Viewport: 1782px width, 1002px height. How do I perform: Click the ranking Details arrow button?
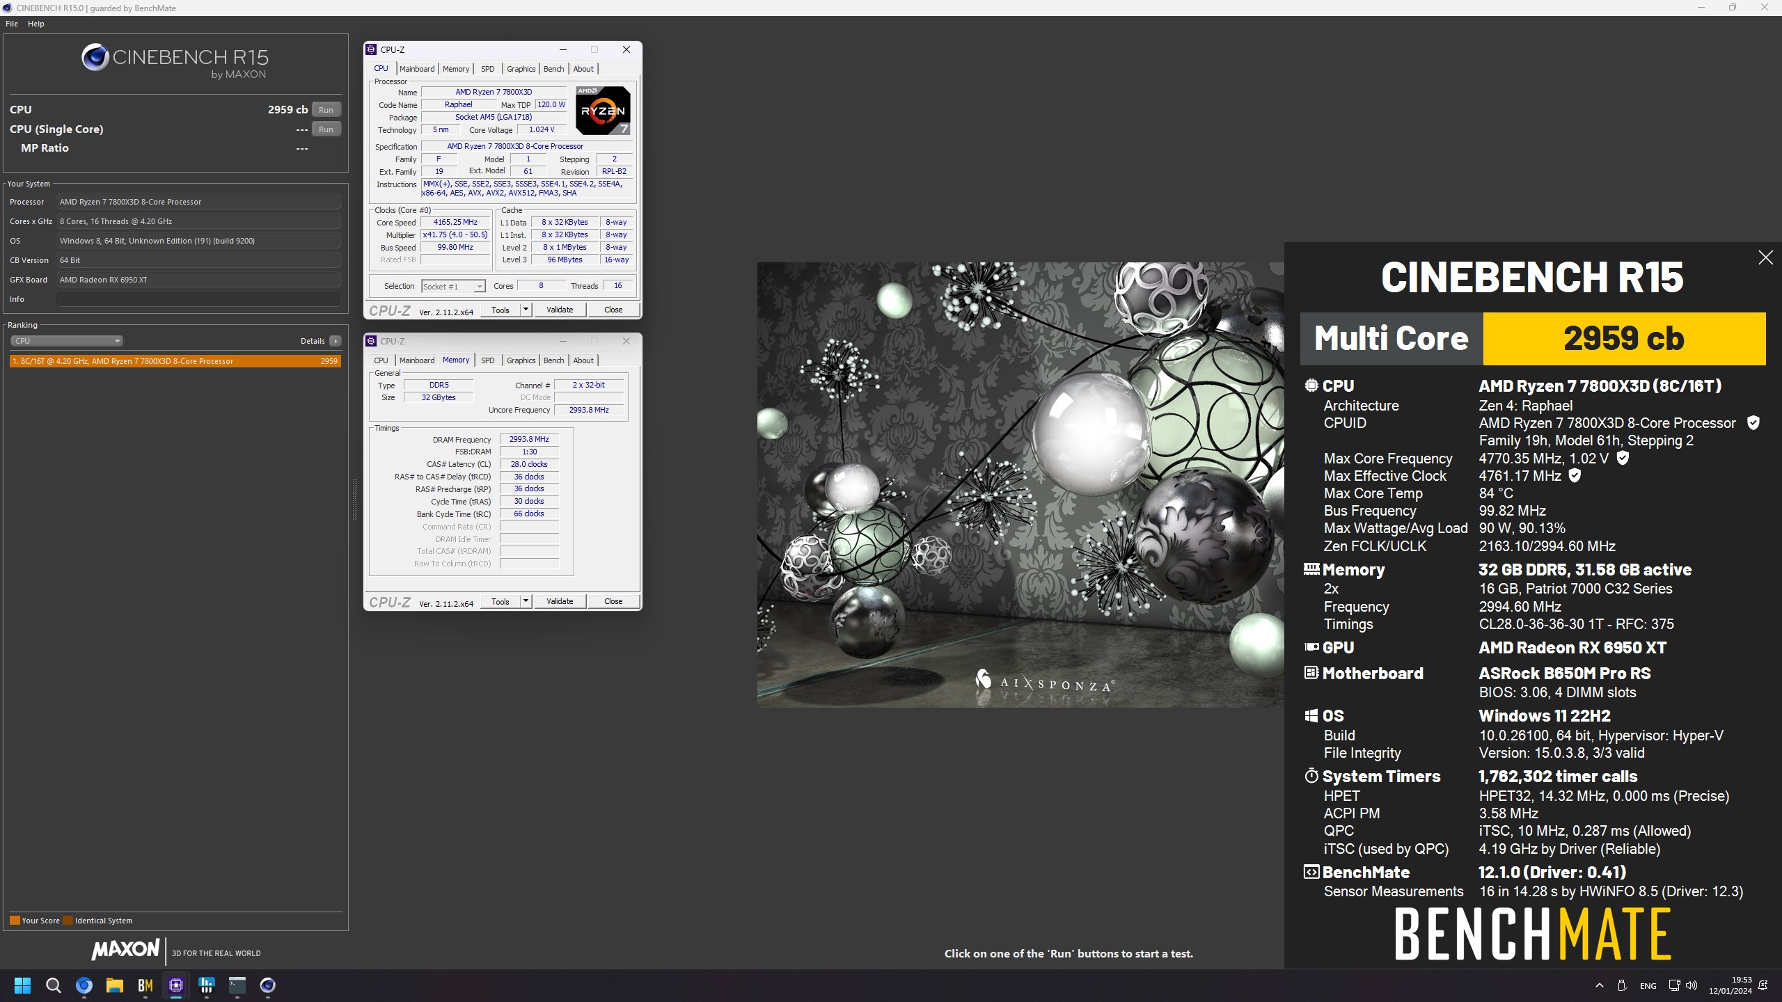point(336,341)
